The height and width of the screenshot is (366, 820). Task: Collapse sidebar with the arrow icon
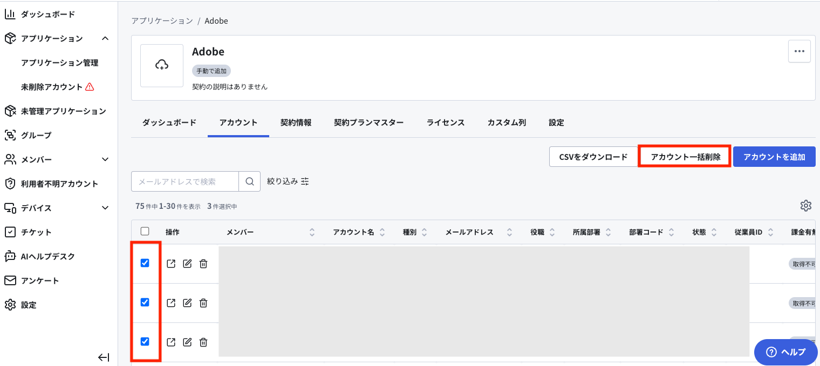pos(104,357)
